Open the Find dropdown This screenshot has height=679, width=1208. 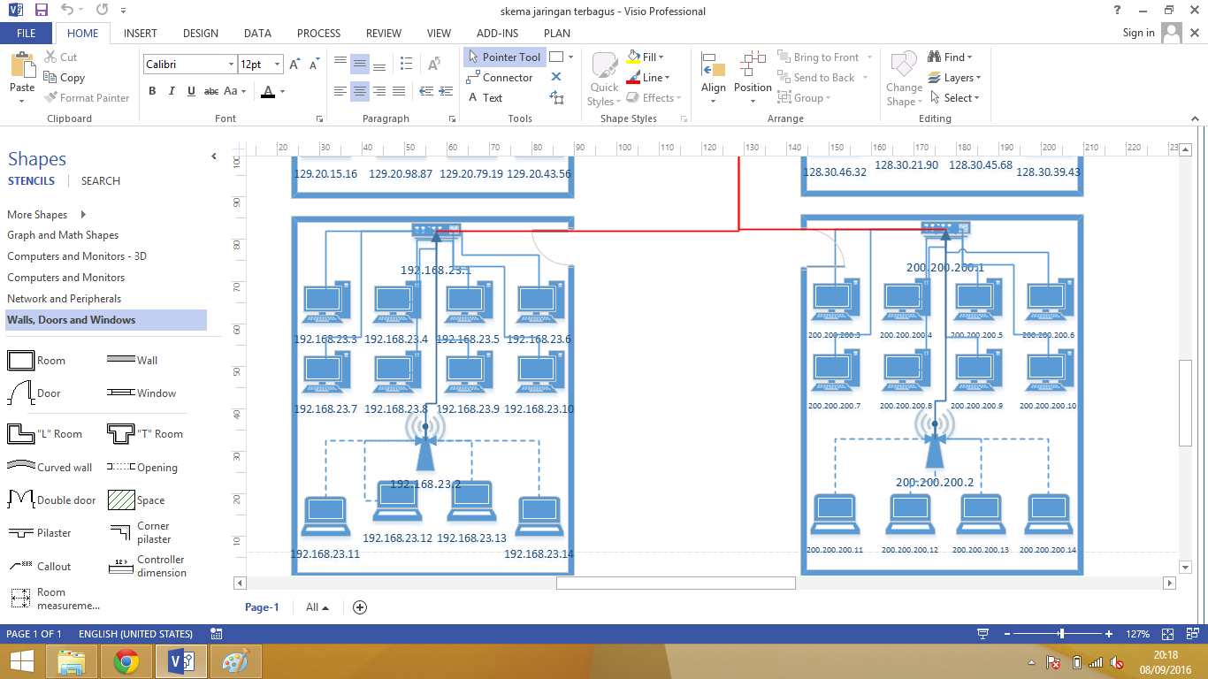coord(951,57)
